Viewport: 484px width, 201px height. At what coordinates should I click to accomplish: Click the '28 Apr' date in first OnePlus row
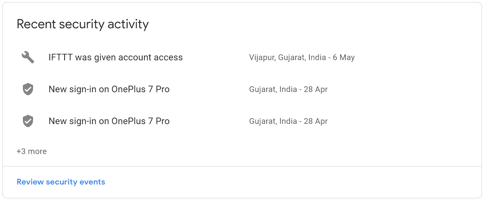(x=316, y=89)
